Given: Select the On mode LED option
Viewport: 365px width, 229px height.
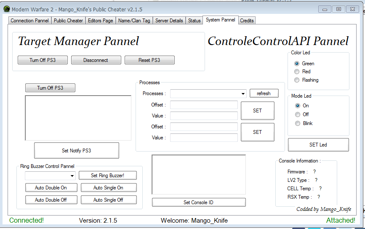Looking at the screenshot, I should pos(302,106).
